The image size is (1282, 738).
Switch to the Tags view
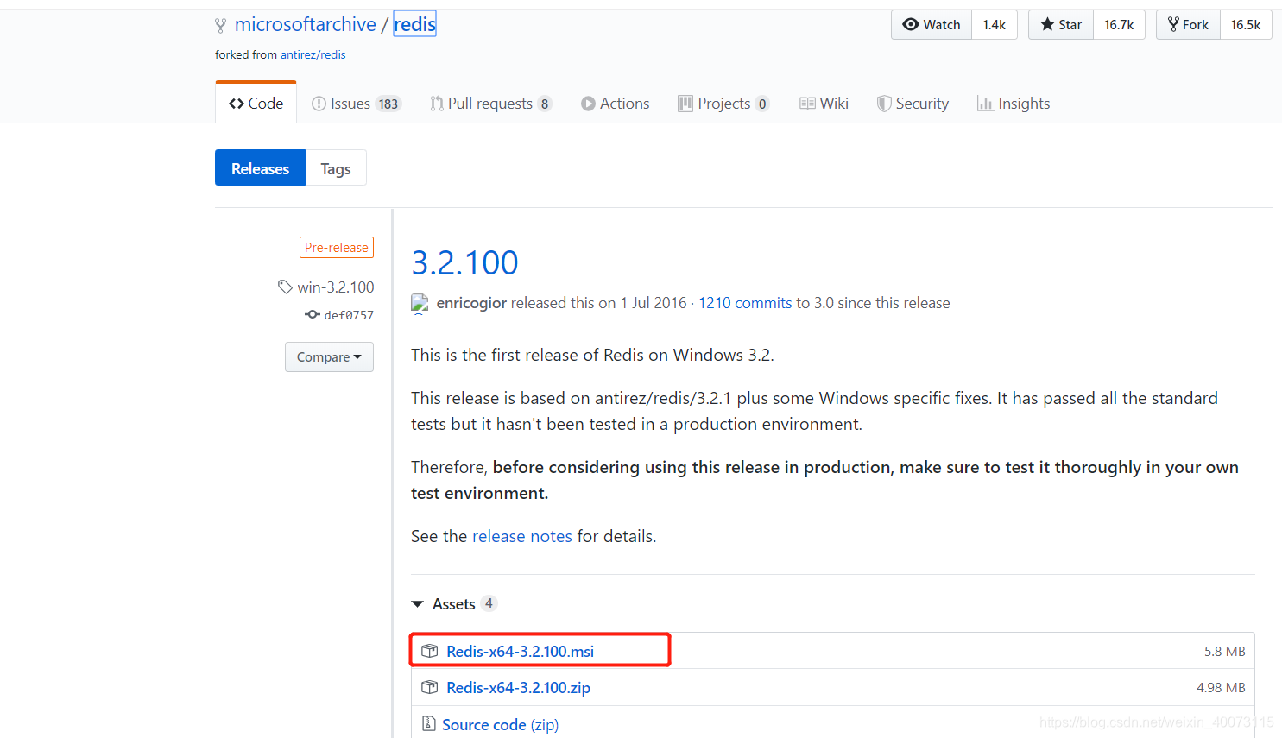point(336,168)
